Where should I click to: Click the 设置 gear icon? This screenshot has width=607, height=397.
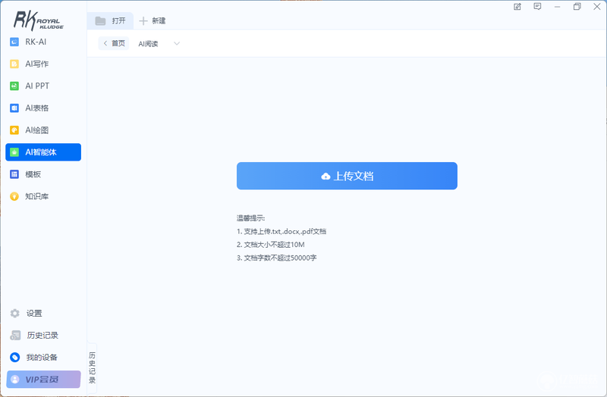(x=14, y=313)
